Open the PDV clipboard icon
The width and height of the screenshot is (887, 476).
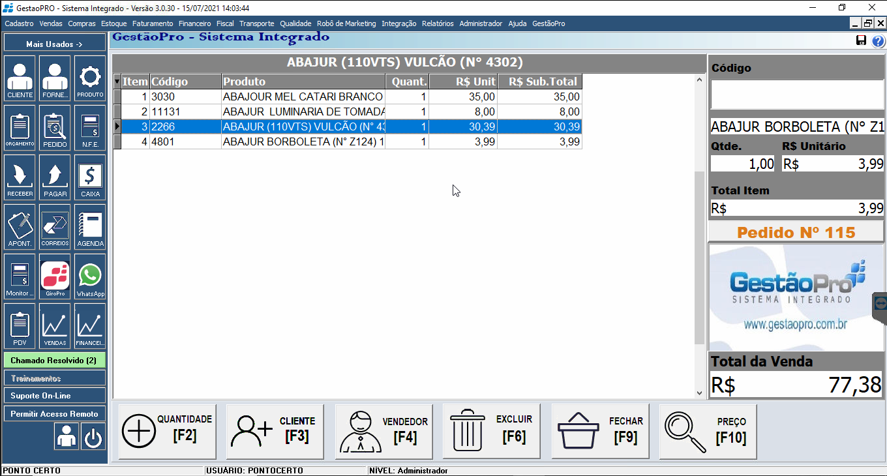(x=20, y=326)
